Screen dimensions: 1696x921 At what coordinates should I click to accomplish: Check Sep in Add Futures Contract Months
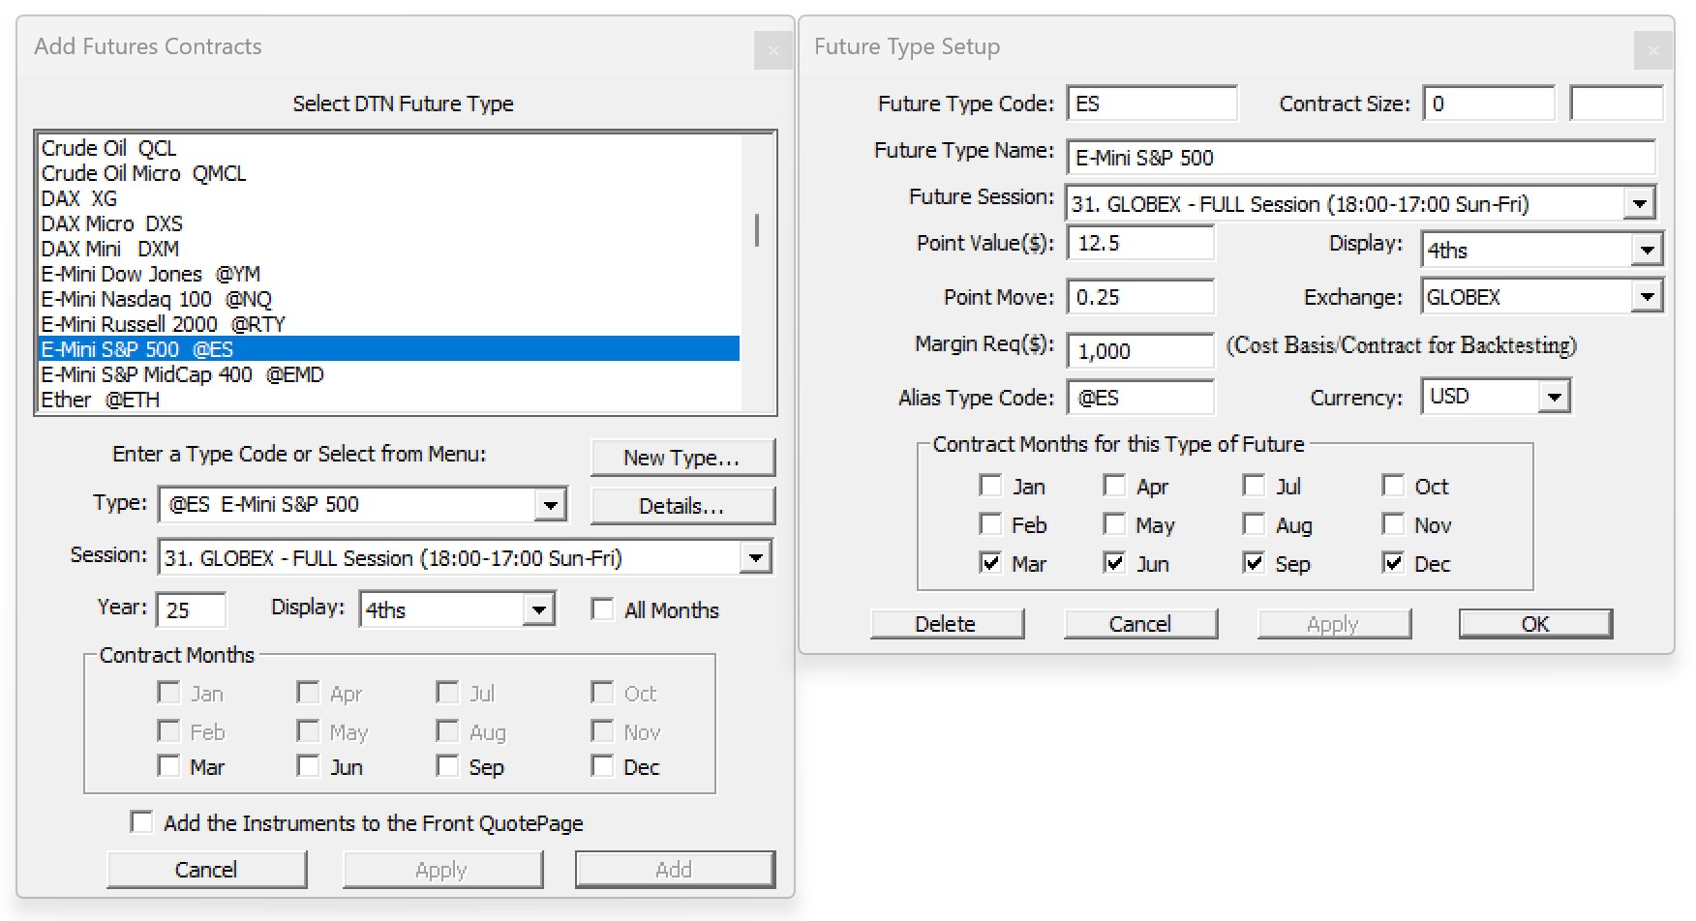click(x=447, y=766)
